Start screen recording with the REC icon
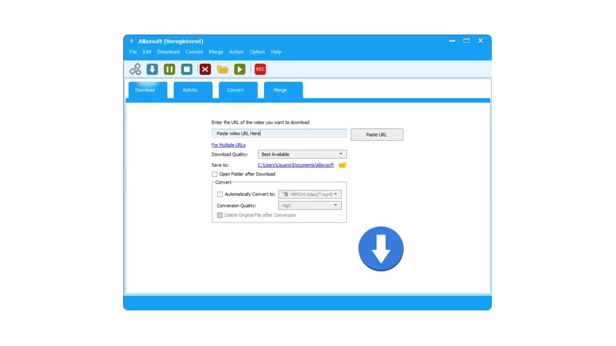Image resolution: width=616 pixels, height=346 pixels. (x=260, y=69)
